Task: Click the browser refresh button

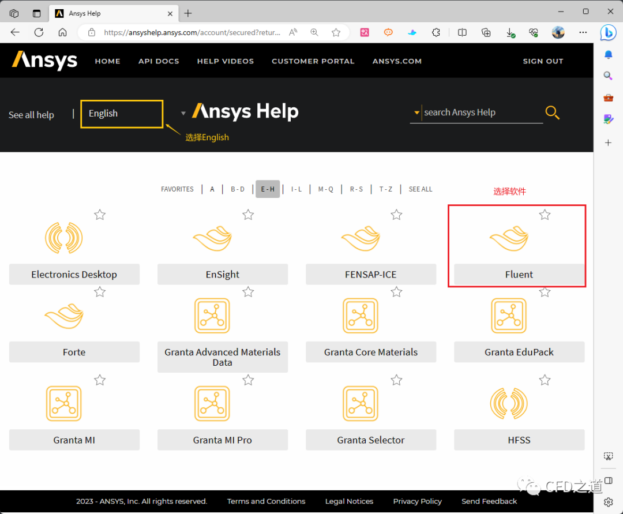Action: (x=39, y=32)
